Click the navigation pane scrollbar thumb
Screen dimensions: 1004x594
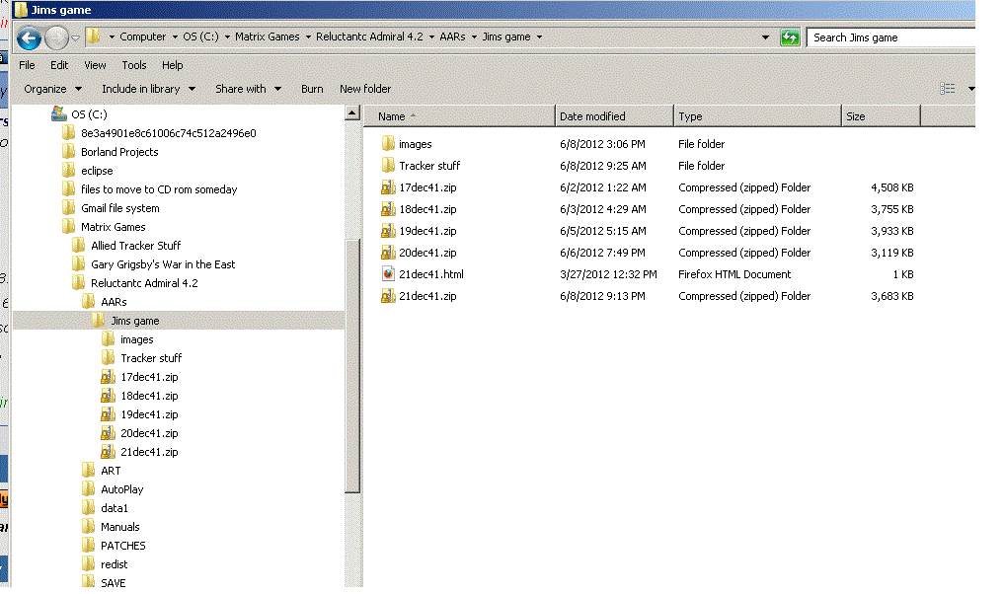click(352, 365)
